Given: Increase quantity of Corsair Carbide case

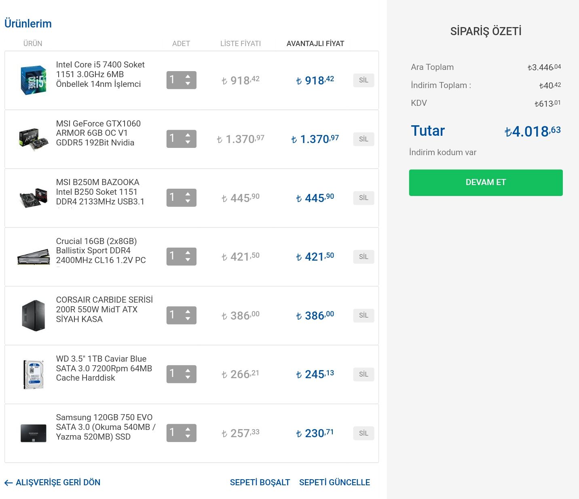Looking at the screenshot, I should click(x=188, y=312).
